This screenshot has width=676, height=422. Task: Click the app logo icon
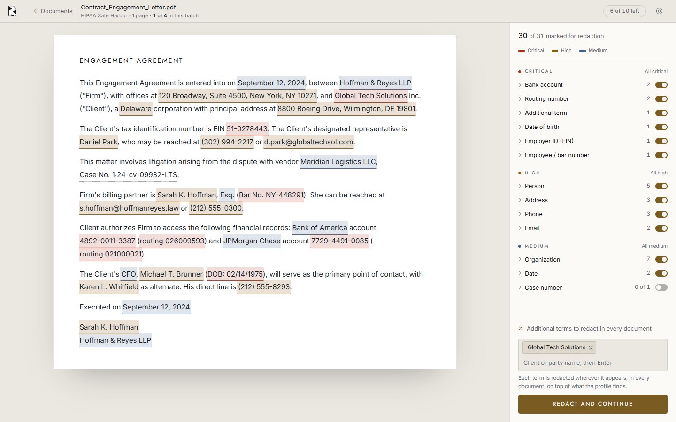coord(13,11)
